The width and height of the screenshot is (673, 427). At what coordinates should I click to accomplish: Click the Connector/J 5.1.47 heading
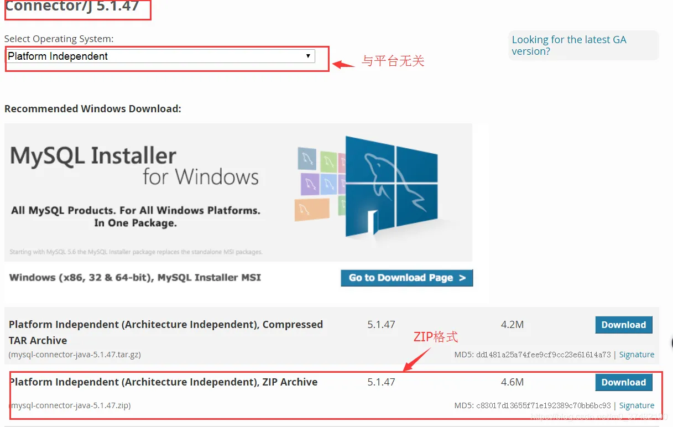pyautogui.click(x=72, y=7)
